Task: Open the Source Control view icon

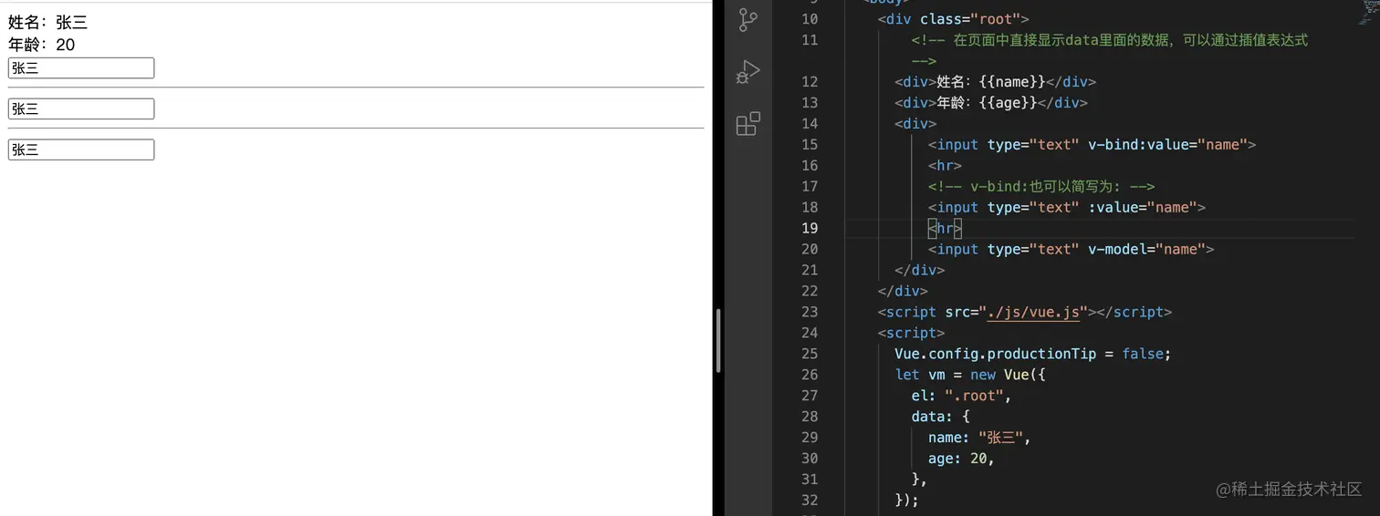Action: (747, 20)
